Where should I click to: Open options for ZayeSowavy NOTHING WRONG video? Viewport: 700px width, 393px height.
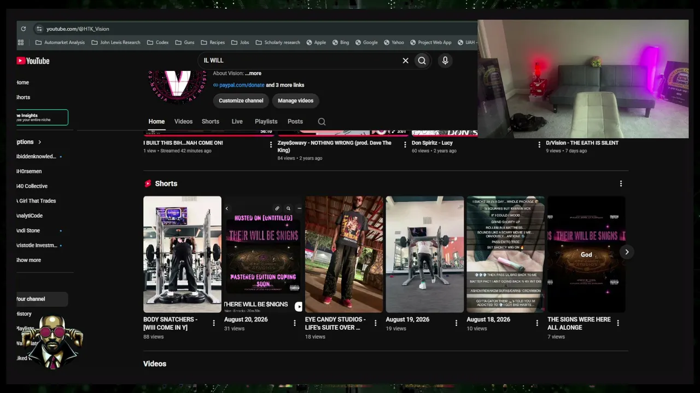[405, 145]
